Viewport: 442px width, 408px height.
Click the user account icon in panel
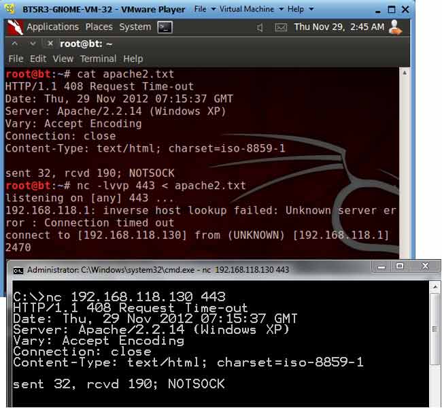[x=394, y=27]
